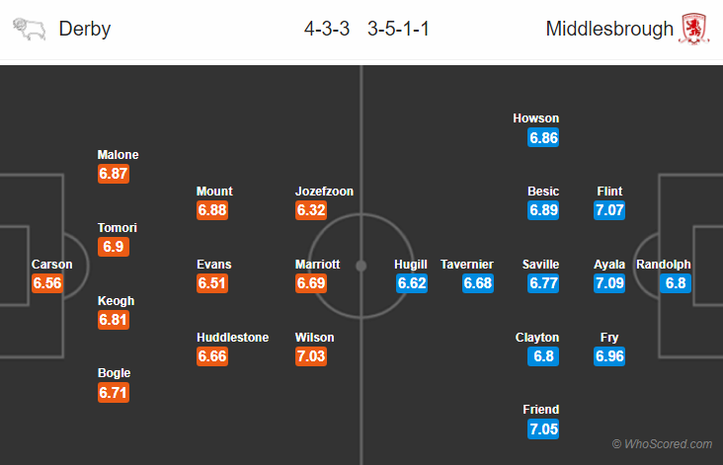The width and height of the screenshot is (723, 465).
Task: Click Friend's 7.05 rating badge
Action: [x=543, y=429]
